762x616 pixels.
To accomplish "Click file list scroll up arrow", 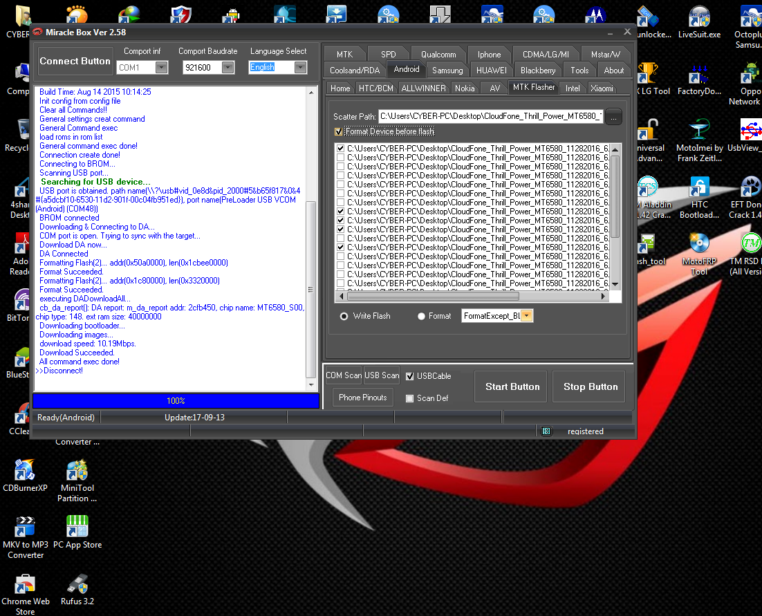I will 615,149.
